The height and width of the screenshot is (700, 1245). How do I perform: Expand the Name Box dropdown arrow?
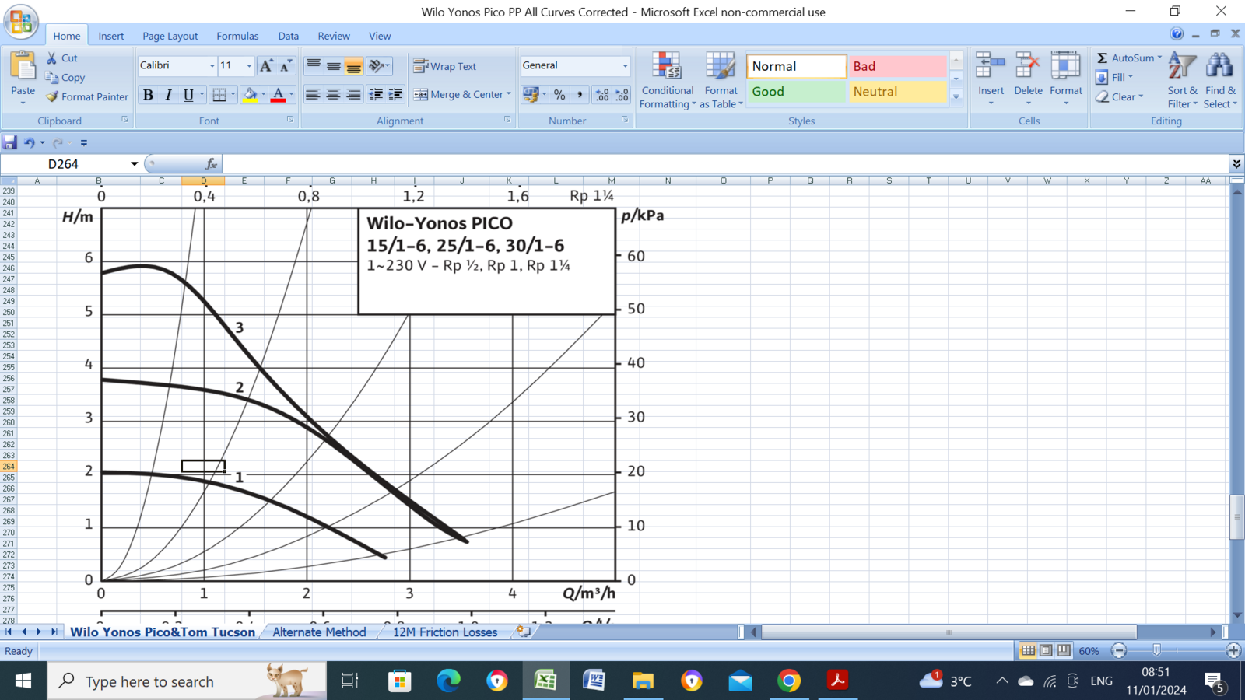(134, 164)
